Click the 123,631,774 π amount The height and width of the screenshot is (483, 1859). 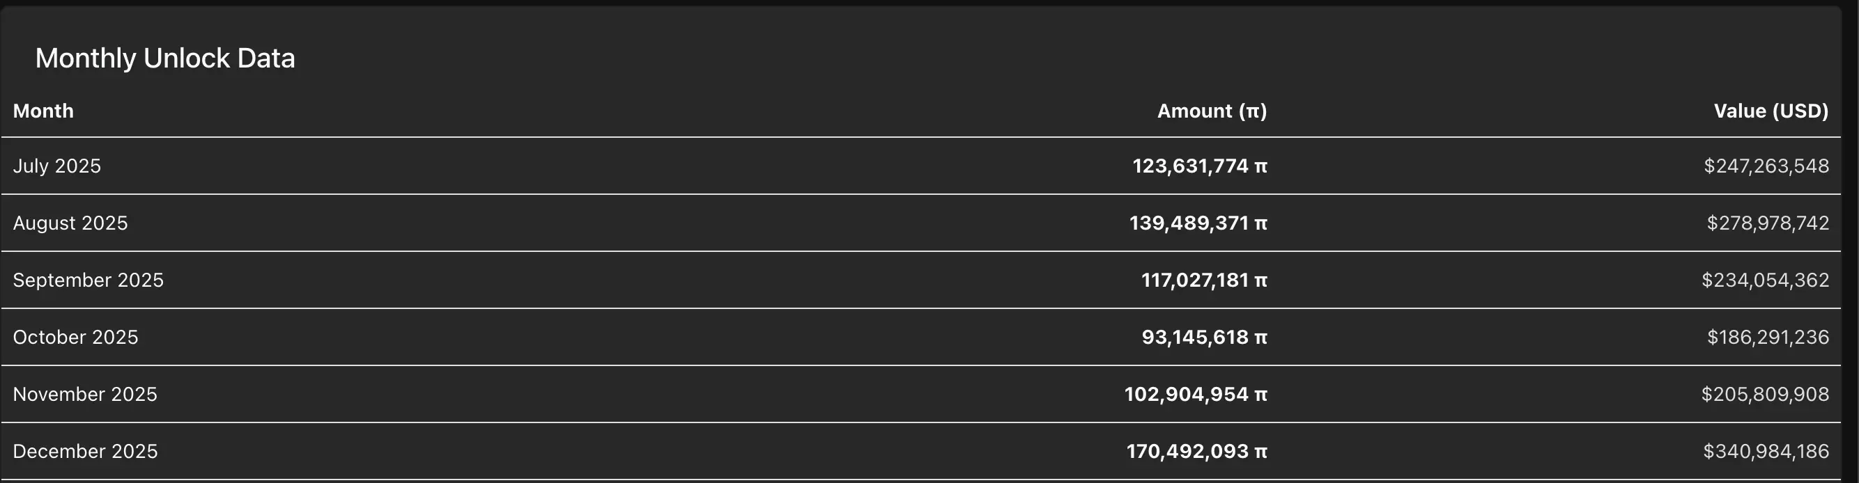point(1199,166)
